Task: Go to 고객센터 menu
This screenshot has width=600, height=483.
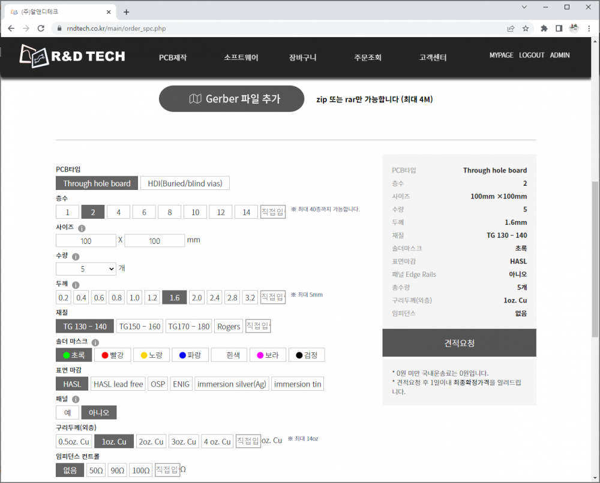Action: tap(433, 58)
